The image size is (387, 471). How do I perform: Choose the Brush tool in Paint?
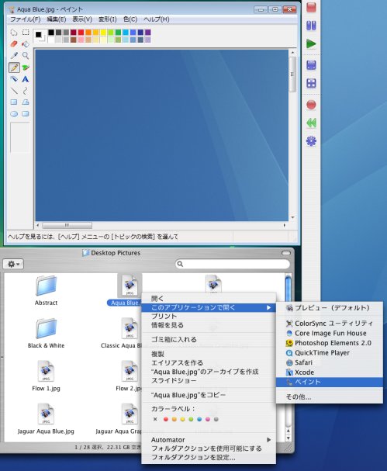pos(26,68)
